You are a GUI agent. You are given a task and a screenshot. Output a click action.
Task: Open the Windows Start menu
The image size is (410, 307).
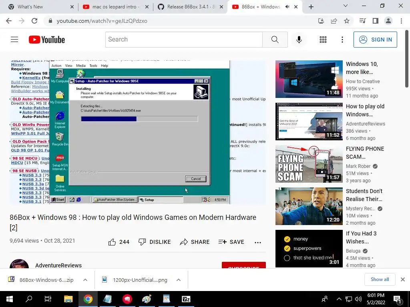pos(10,299)
